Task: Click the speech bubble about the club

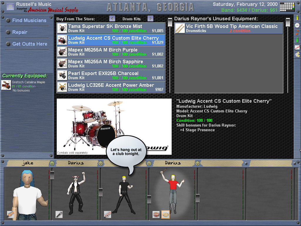Action: pos(126,152)
